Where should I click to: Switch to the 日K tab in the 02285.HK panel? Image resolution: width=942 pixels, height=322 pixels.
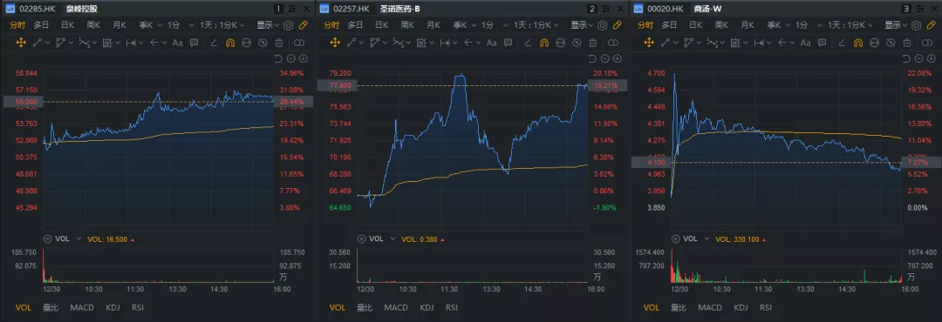coord(67,25)
